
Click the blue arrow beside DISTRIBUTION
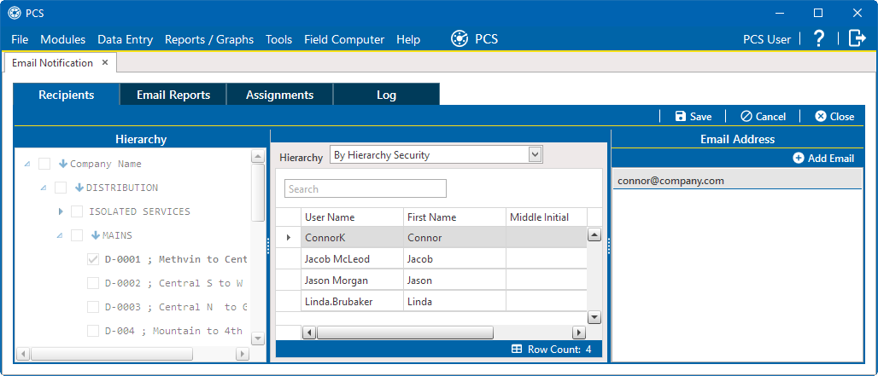79,188
